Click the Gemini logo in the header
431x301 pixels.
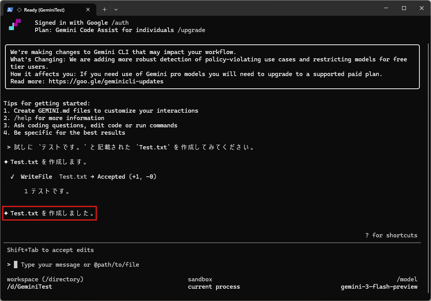[14, 24]
